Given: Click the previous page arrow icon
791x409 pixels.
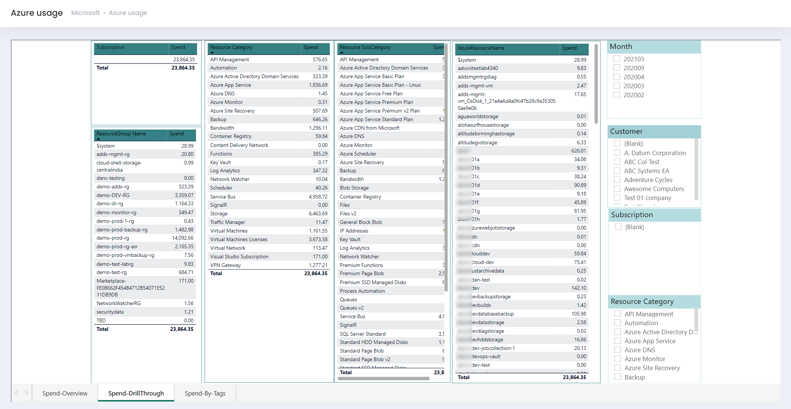Looking at the screenshot, I should pos(16,393).
